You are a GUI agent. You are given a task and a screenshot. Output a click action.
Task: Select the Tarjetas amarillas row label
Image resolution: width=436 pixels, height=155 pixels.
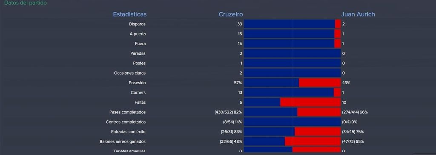(x=129, y=151)
